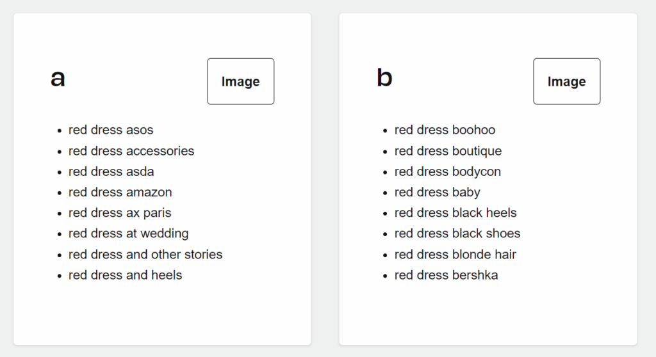Click the 'red dress boohoo' suggestion
656x357 pixels.
pyautogui.click(x=445, y=130)
